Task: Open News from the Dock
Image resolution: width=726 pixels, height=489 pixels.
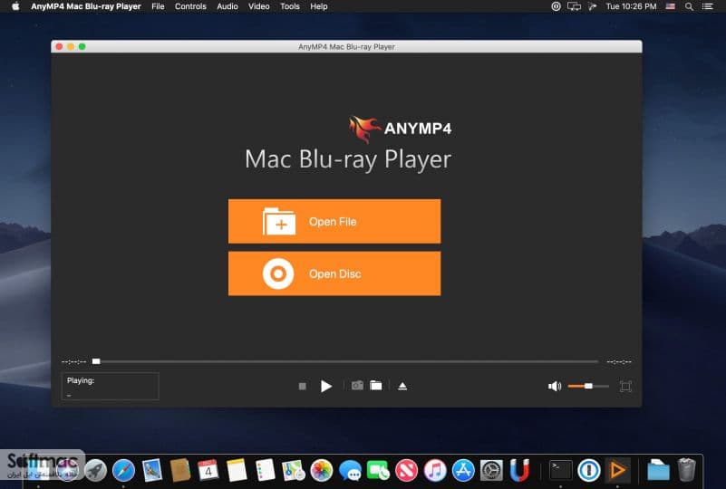Action: click(407, 471)
